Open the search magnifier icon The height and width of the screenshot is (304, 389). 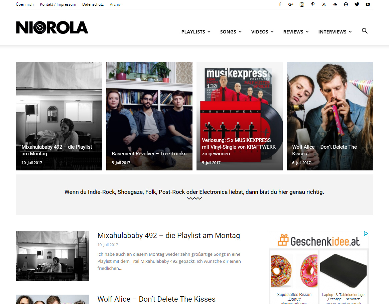(365, 31)
